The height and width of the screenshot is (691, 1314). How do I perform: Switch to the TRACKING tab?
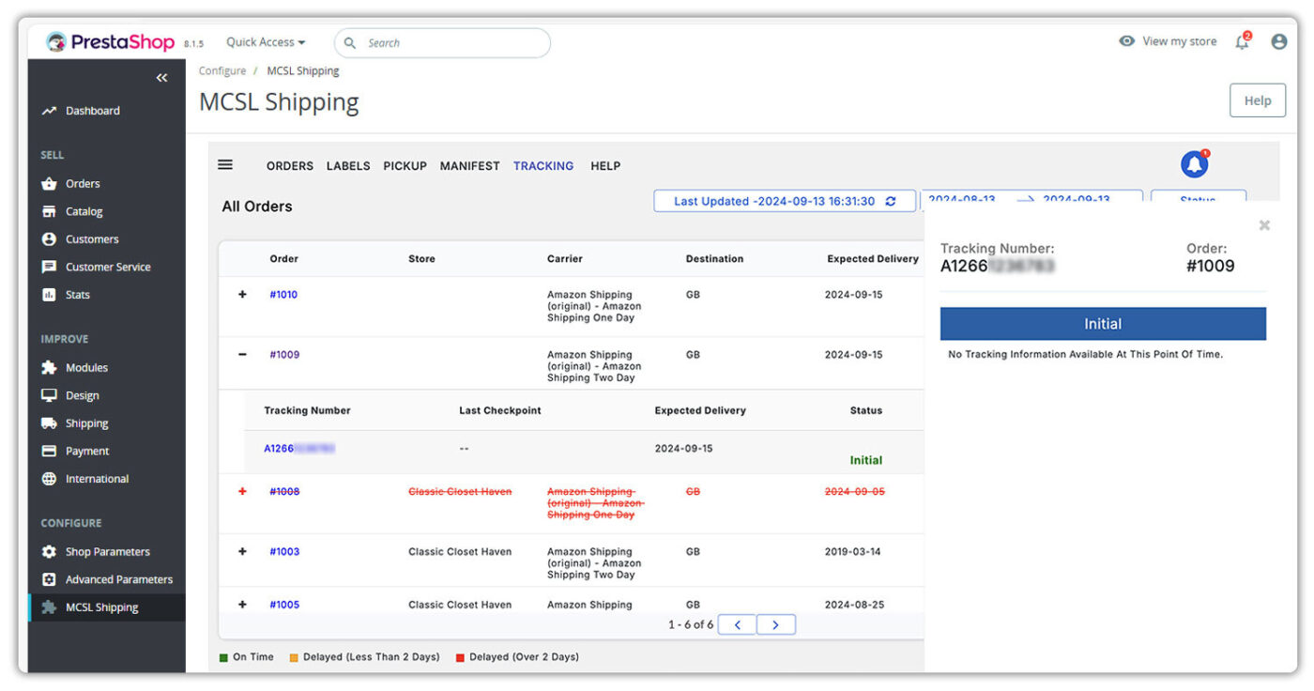[543, 166]
